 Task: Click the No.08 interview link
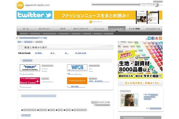151,97
